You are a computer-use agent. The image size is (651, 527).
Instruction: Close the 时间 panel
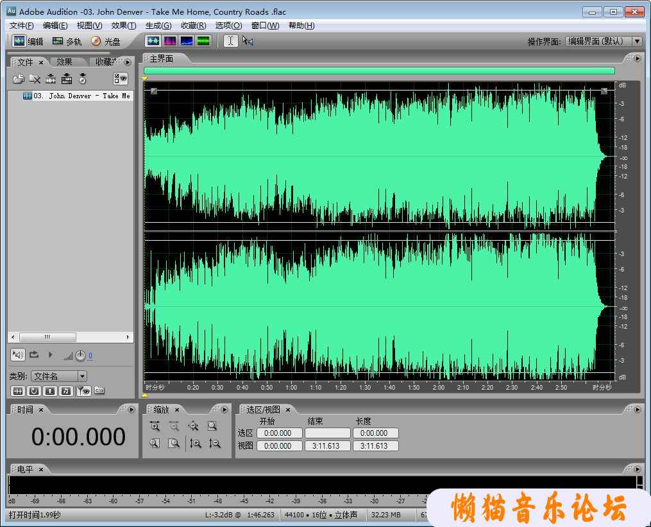[x=41, y=410]
